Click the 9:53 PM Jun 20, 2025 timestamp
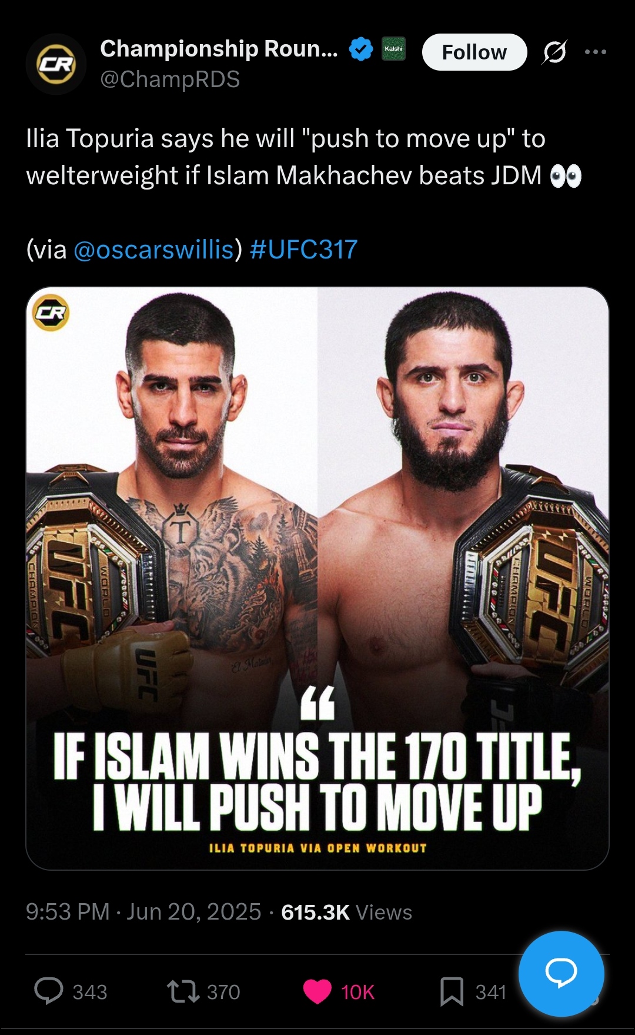 point(143,912)
